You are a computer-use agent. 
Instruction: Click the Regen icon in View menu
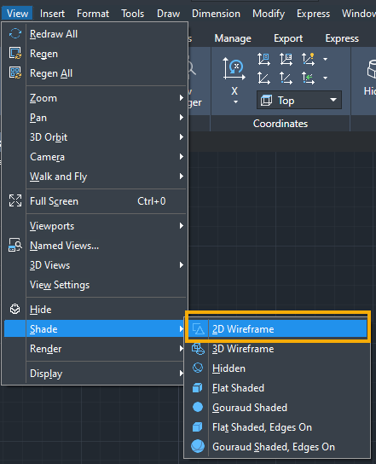pyautogui.click(x=15, y=53)
